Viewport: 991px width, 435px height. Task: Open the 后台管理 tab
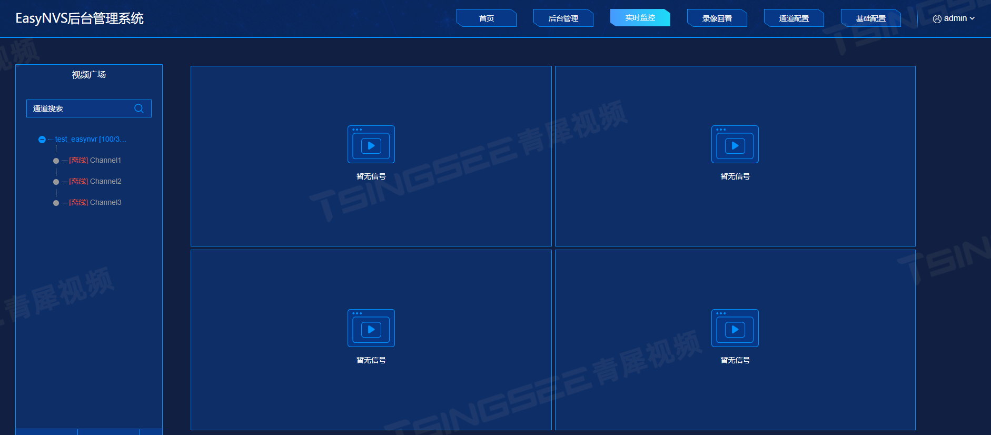pyautogui.click(x=563, y=18)
